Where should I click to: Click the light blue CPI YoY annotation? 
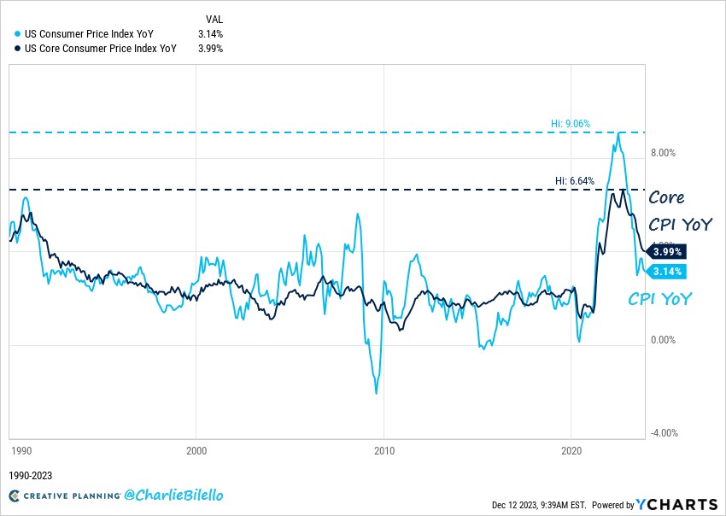pyautogui.click(x=659, y=299)
